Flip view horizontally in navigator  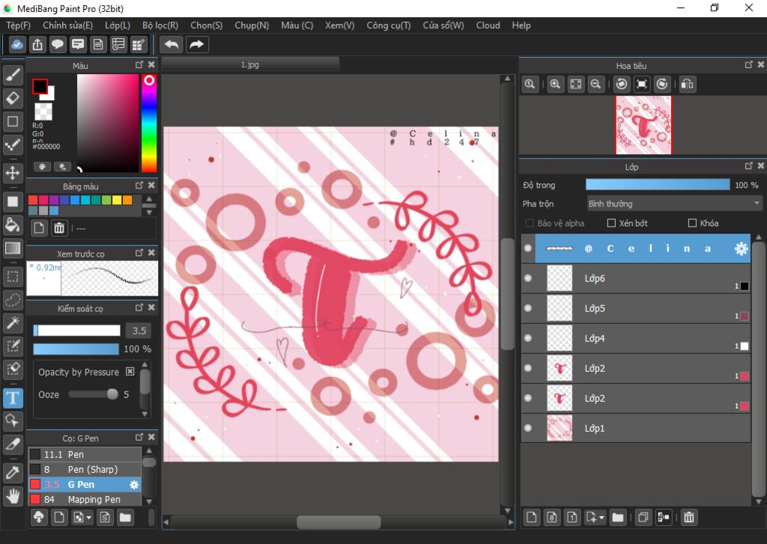pyautogui.click(x=688, y=84)
